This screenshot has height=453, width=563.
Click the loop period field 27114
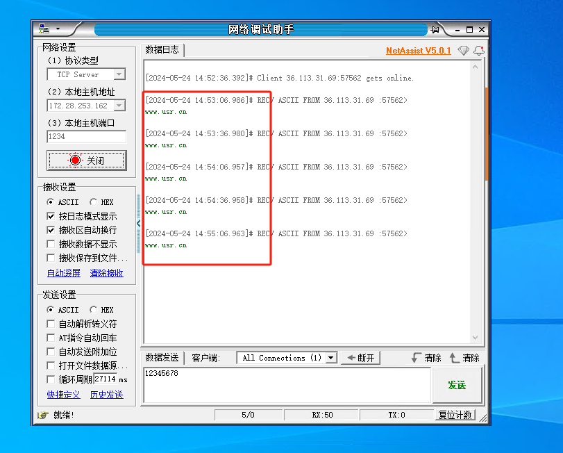pyautogui.click(x=106, y=379)
